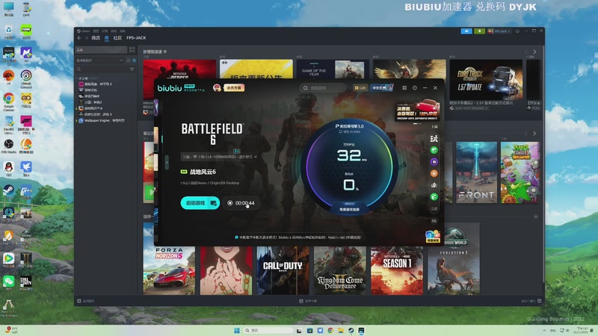Open the Steam Store tab

(x=96, y=38)
